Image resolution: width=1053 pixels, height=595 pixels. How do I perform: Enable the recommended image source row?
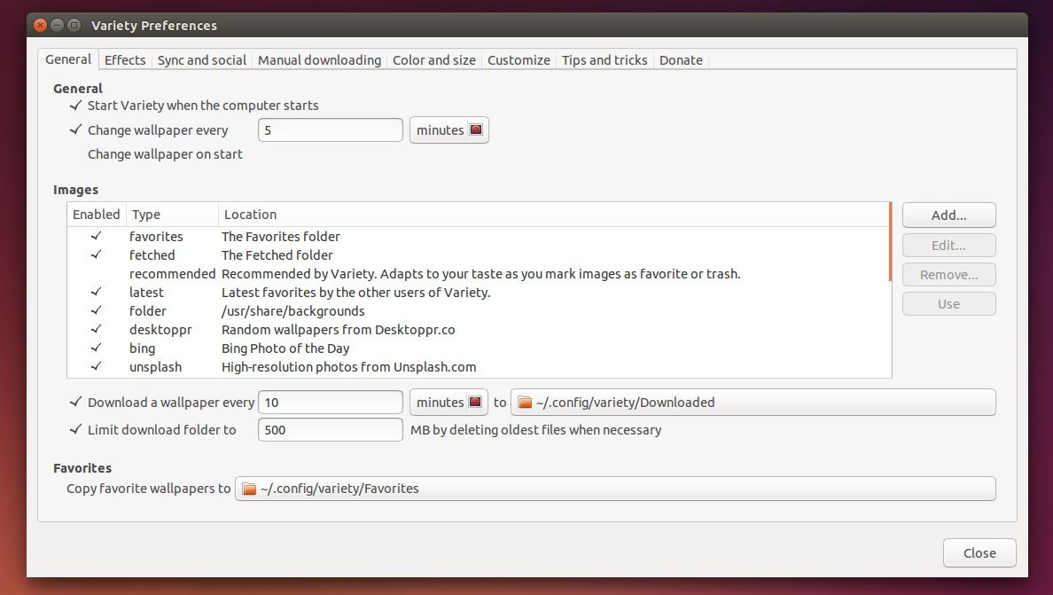click(96, 274)
